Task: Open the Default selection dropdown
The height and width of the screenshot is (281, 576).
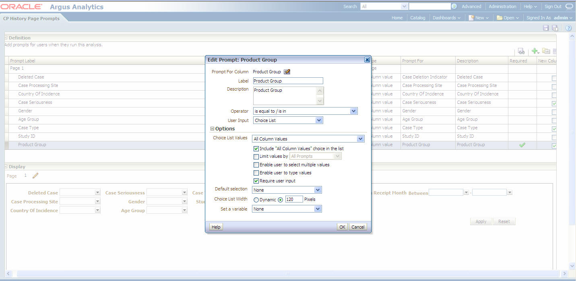Action: click(x=318, y=190)
